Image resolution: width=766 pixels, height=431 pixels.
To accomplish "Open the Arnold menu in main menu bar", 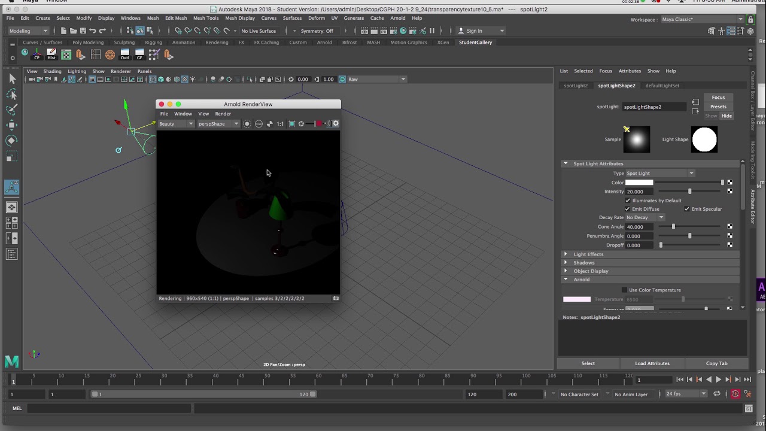I will pos(398,18).
